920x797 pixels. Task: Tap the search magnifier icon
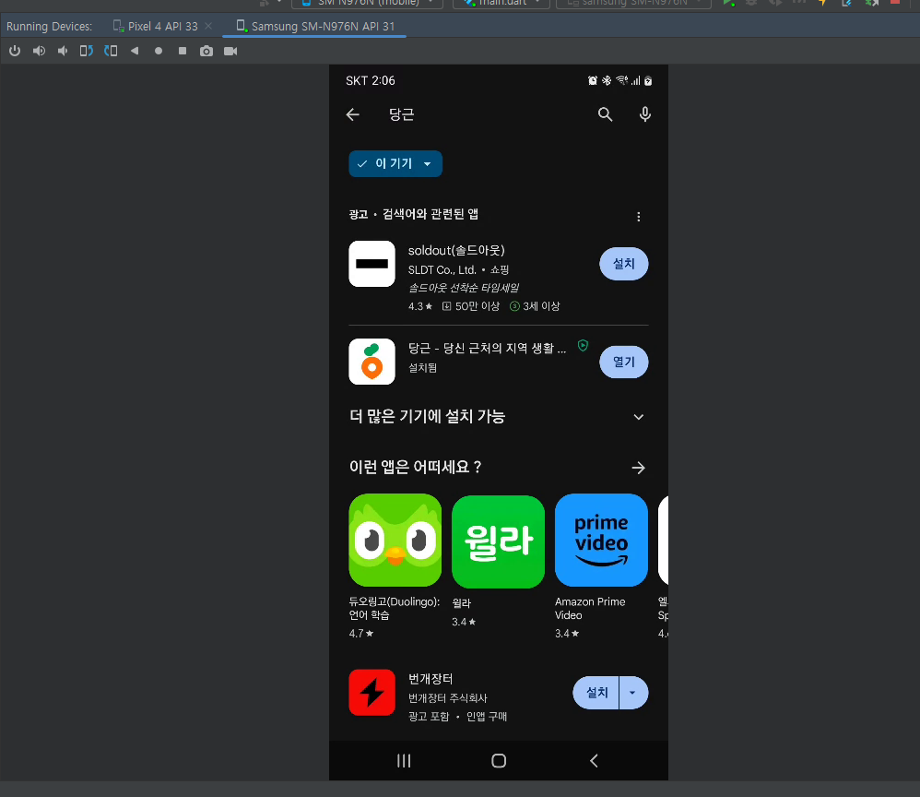point(605,114)
